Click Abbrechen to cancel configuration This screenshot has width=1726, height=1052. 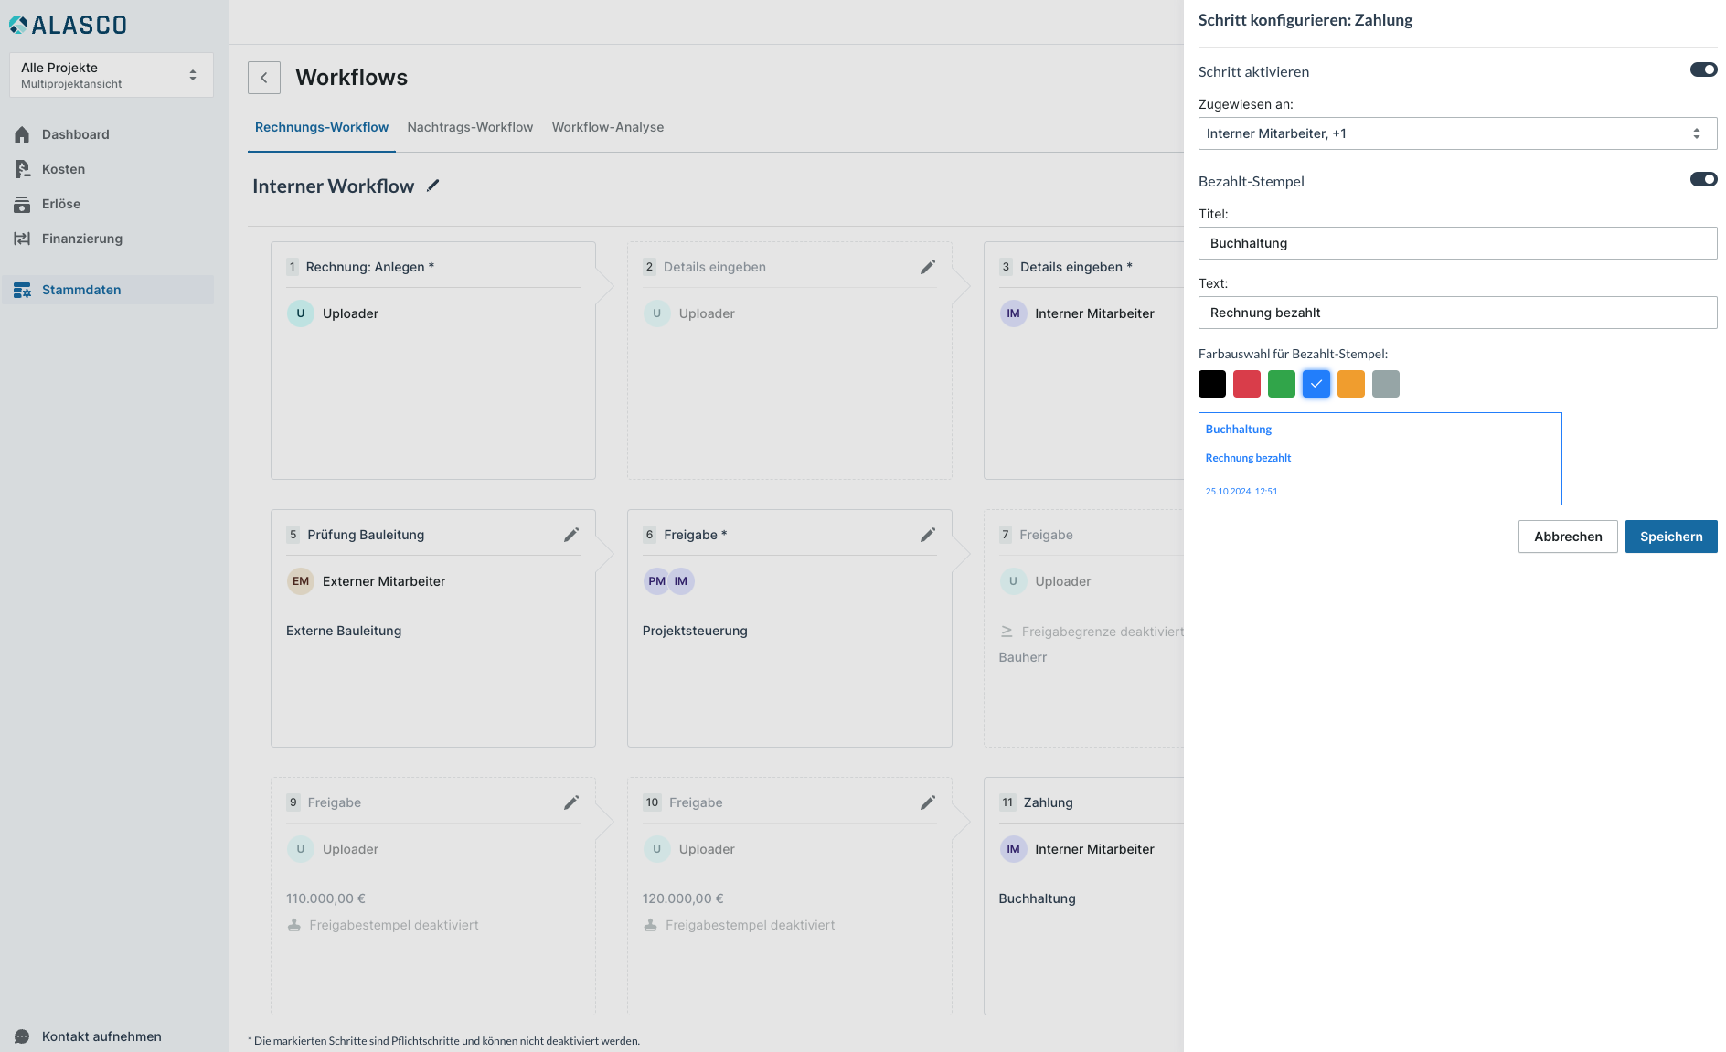[x=1567, y=537]
